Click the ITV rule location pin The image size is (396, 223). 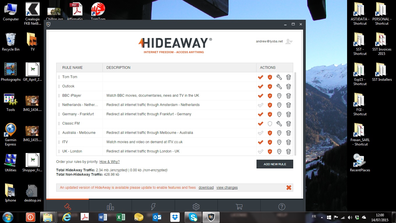click(279, 142)
